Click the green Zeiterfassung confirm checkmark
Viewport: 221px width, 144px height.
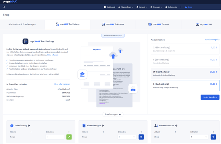(69, 137)
